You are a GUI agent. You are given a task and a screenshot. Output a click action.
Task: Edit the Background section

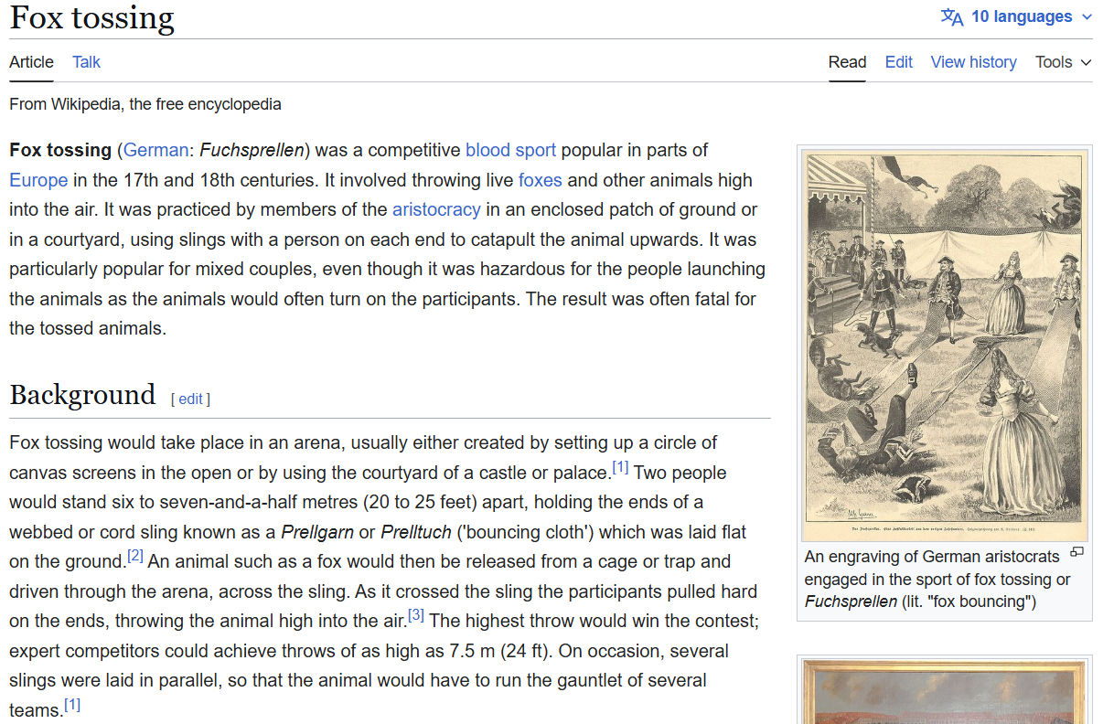190,399
